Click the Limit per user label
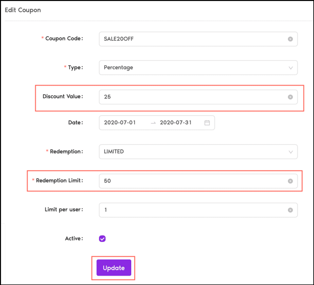Image resolution: width=314 pixels, height=285 pixels. click(x=64, y=210)
